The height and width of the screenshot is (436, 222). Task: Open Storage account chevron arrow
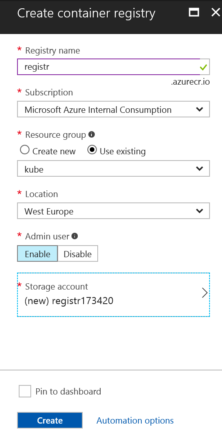coord(205,293)
